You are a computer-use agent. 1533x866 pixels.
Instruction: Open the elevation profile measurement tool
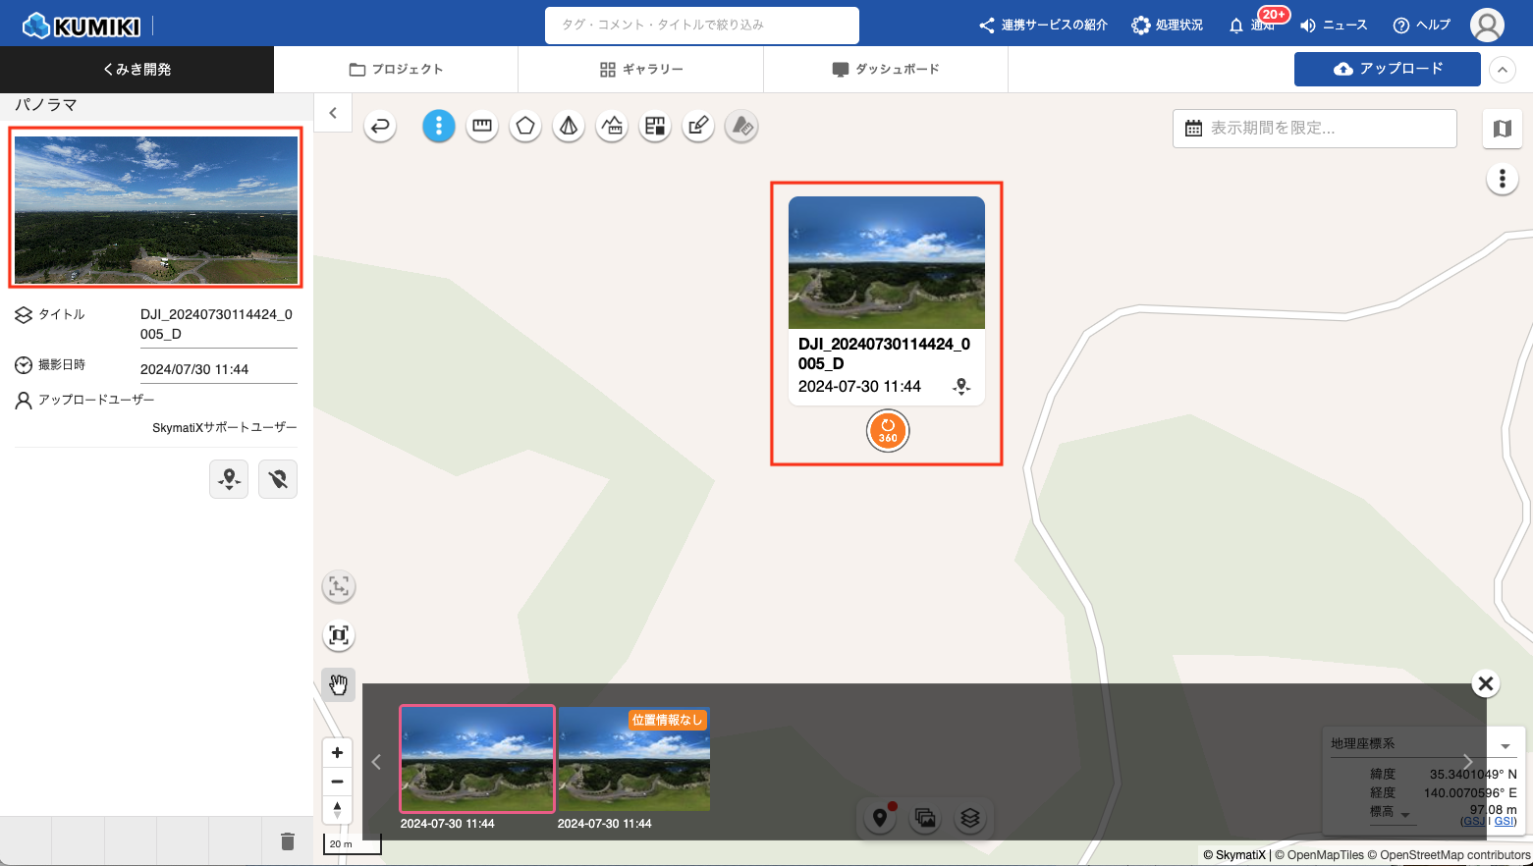[x=612, y=126]
